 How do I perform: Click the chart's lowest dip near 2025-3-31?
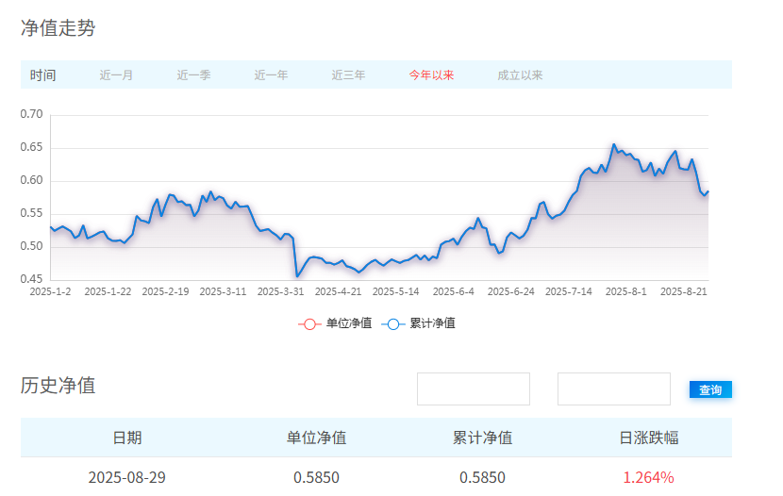pos(297,276)
